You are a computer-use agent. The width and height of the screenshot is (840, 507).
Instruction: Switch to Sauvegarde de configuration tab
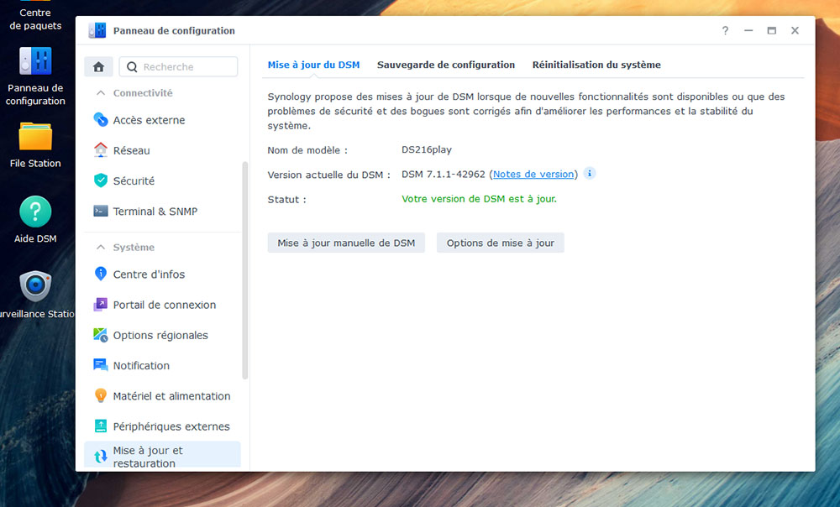pos(445,65)
